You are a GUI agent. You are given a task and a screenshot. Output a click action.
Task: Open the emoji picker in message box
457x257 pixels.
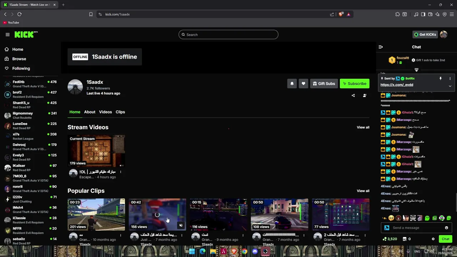[446, 228]
